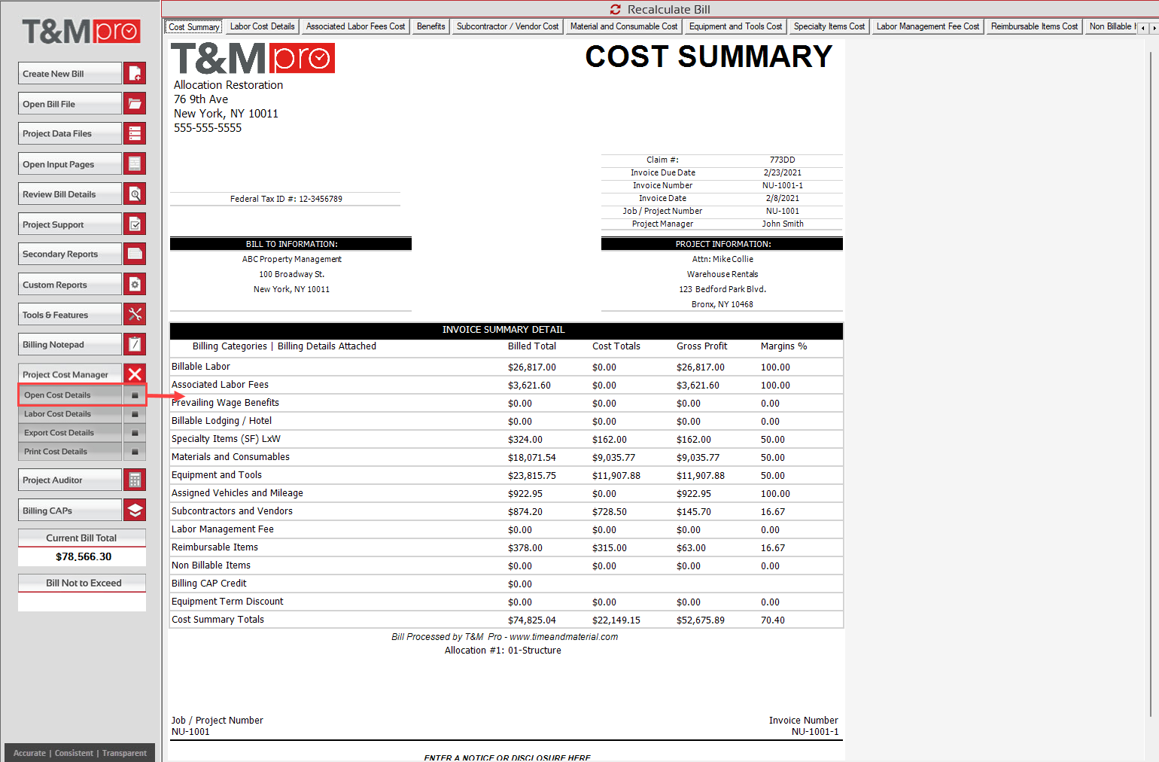Collapse the Project Cost Manager section
Screen dimensions: 1159x762
(x=69, y=374)
